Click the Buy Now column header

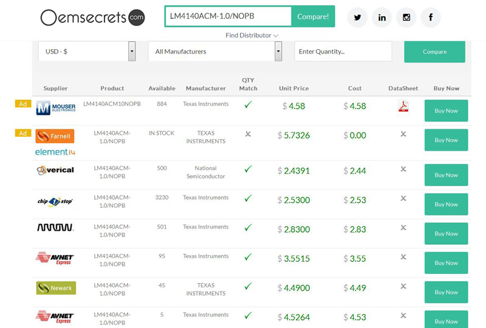447,88
